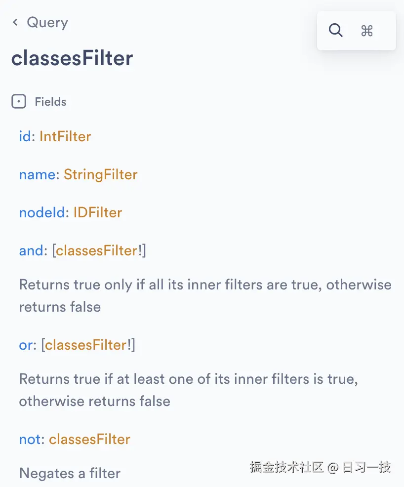Image resolution: width=404 pixels, height=487 pixels.
Task: Open classesFilter link next to not
Action: tap(89, 439)
